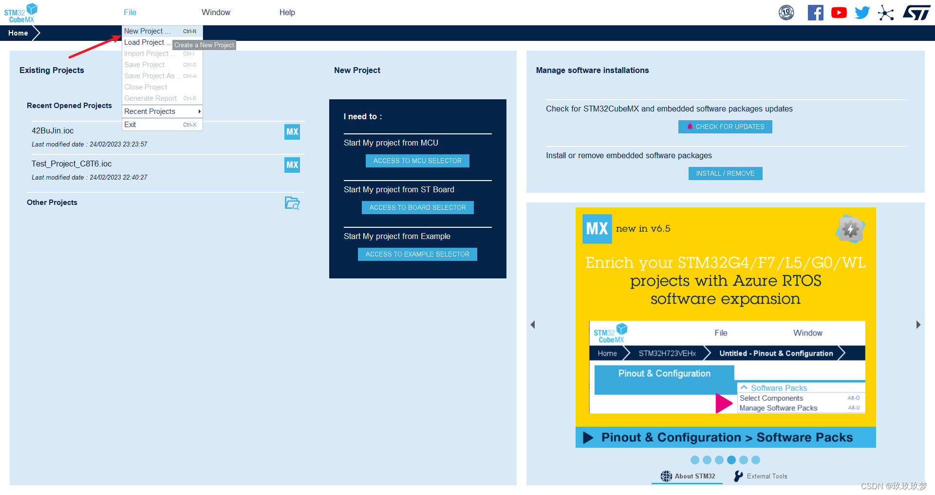Select the first carousel dot
Image resolution: width=935 pixels, height=495 pixels.
coord(695,460)
